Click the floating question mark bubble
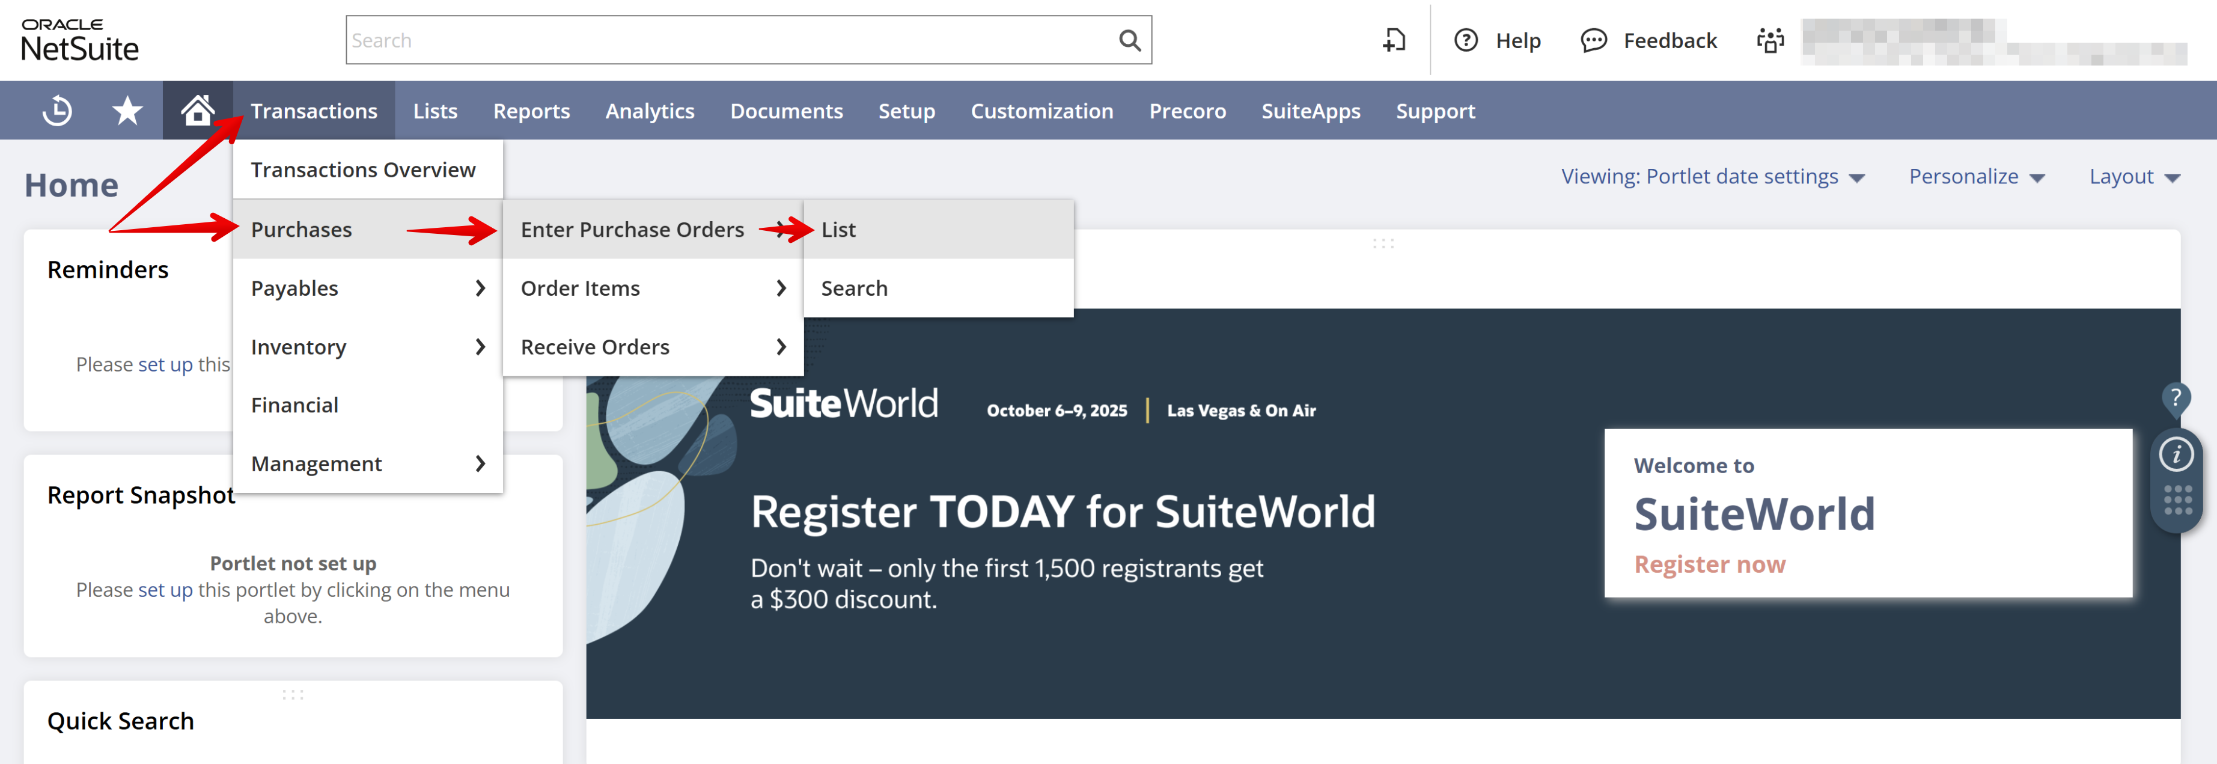Viewport: 2217px width, 764px height. click(2176, 399)
